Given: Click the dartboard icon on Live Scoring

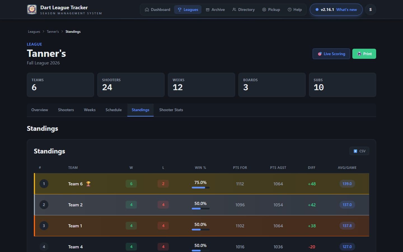Looking at the screenshot, I should pyautogui.click(x=320, y=54).
